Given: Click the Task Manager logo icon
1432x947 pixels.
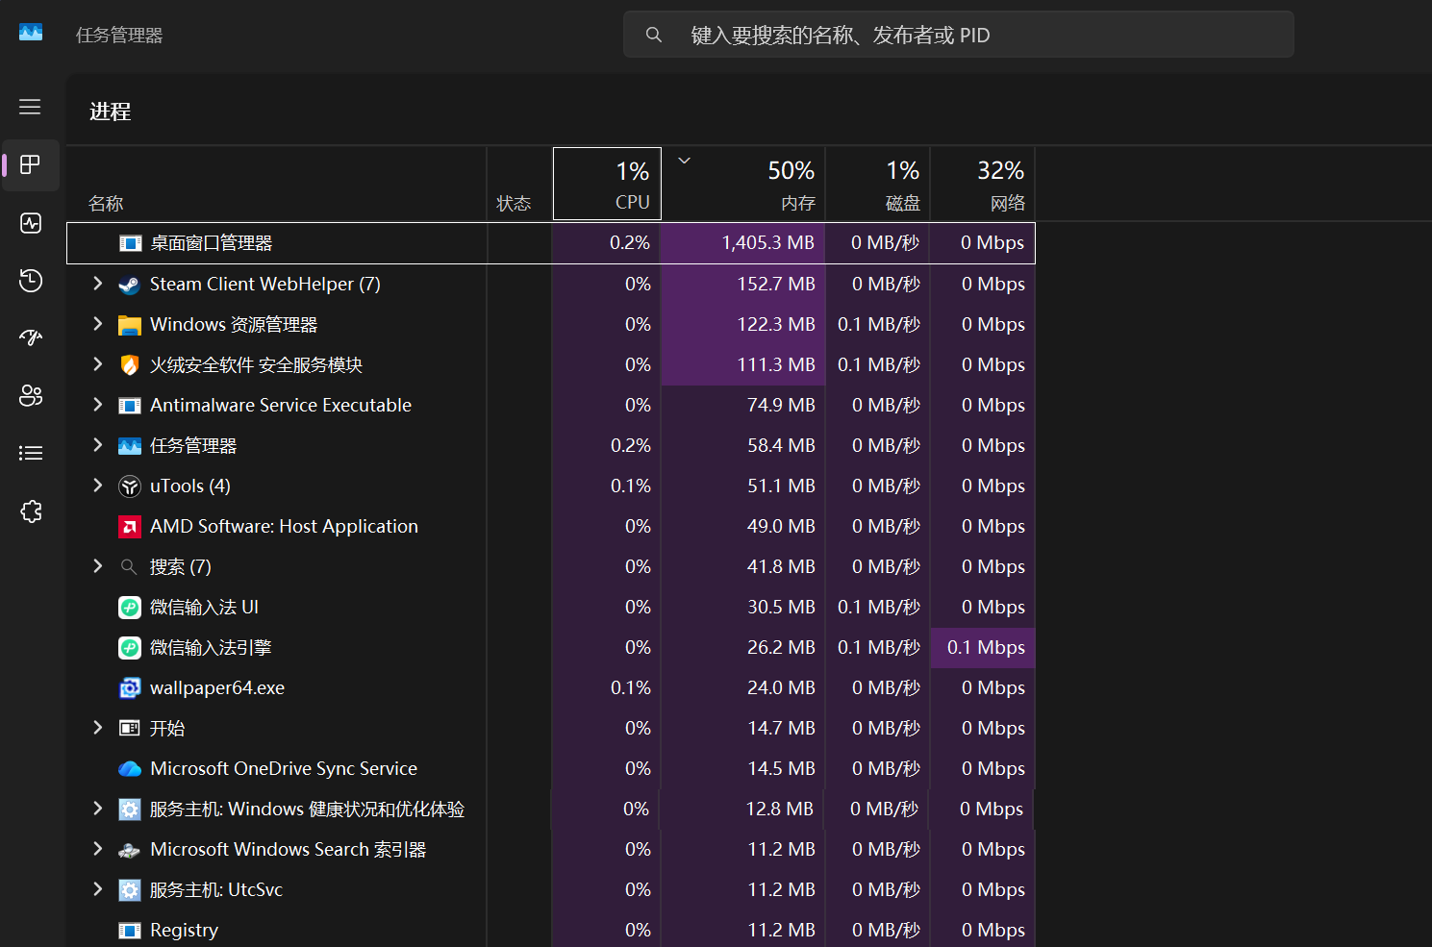Looking at the screenshot, I should pyautogui.click(x=31, y=32).
